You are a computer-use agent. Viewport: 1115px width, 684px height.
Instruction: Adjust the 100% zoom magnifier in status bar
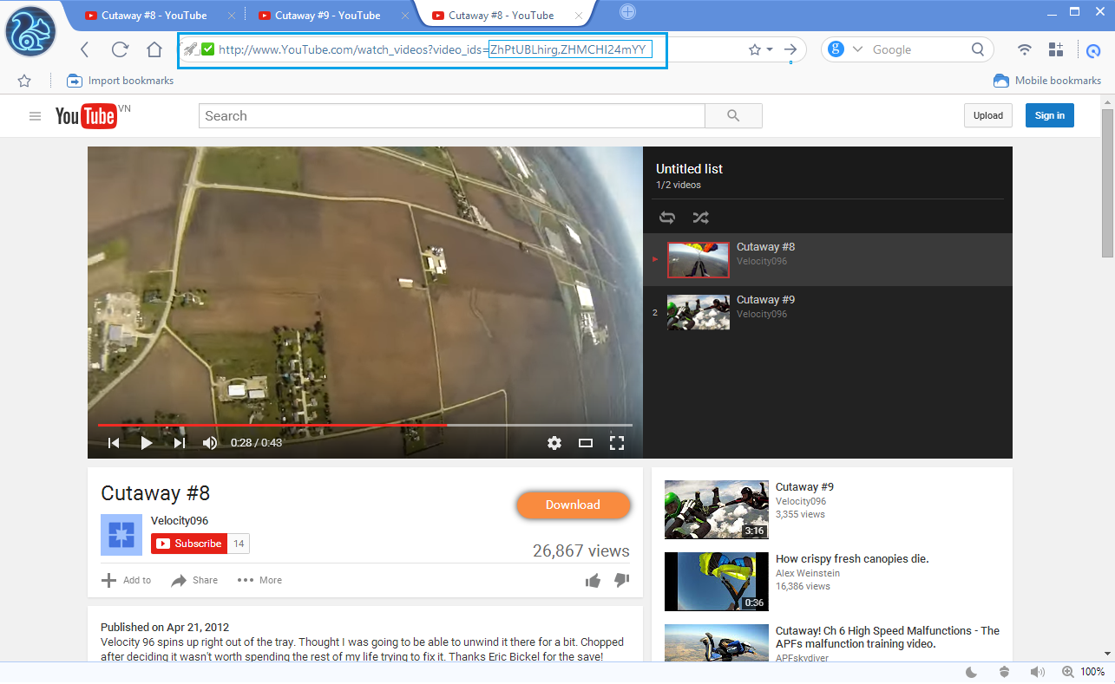pyautogui.click(x=1066, y=672)
